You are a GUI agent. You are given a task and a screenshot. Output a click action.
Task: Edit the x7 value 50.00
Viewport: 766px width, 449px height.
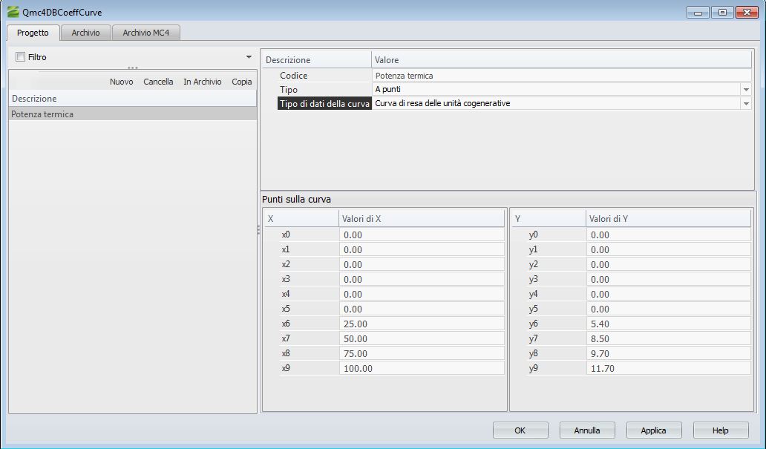pos(422,338)
